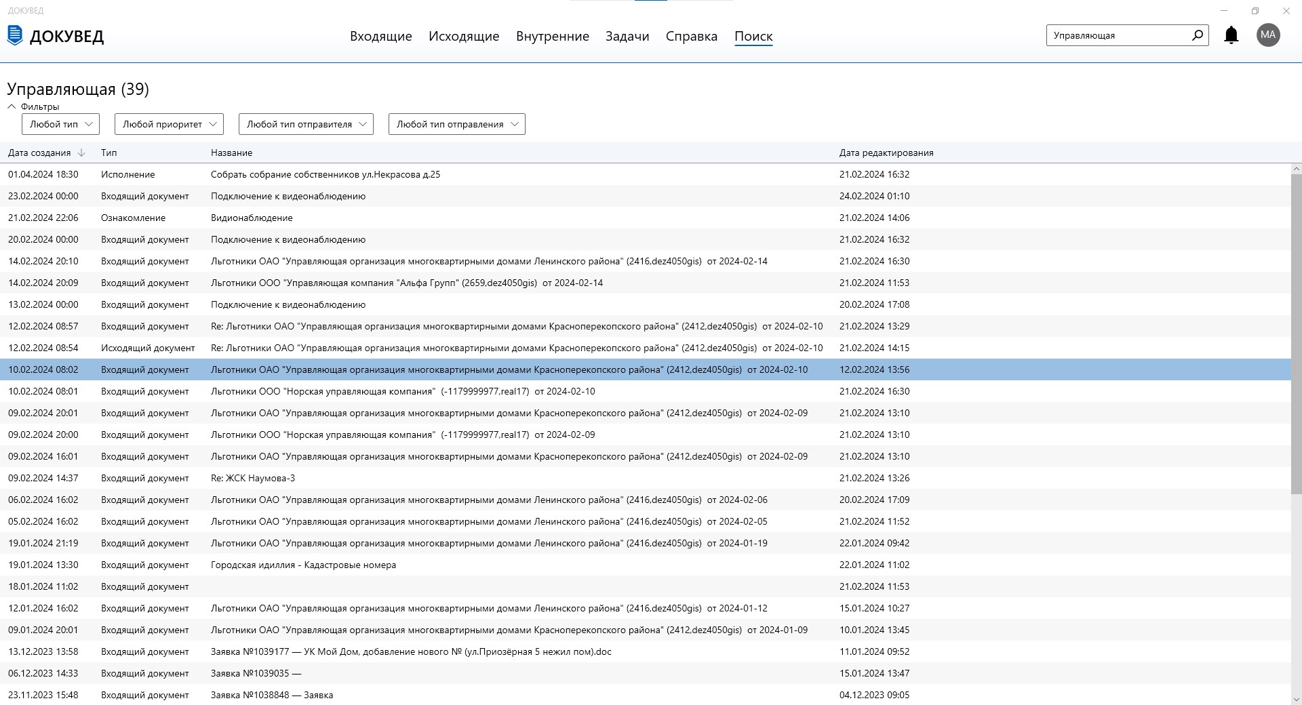
Task: Open the Любой приоритет dropdown
Action: coord(169,124)
